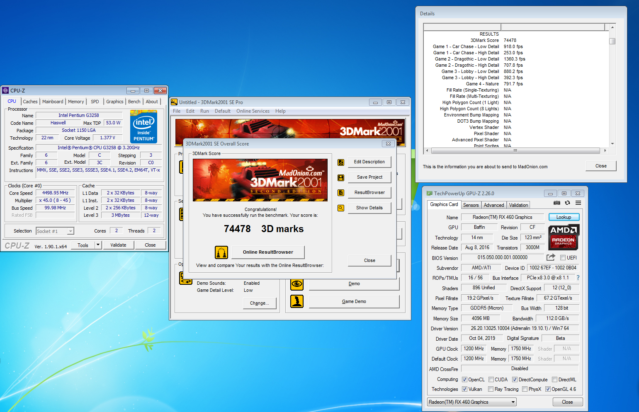Click the GPU-Z refresh icon
The image size is (639, 412).
tap(567, 203)
